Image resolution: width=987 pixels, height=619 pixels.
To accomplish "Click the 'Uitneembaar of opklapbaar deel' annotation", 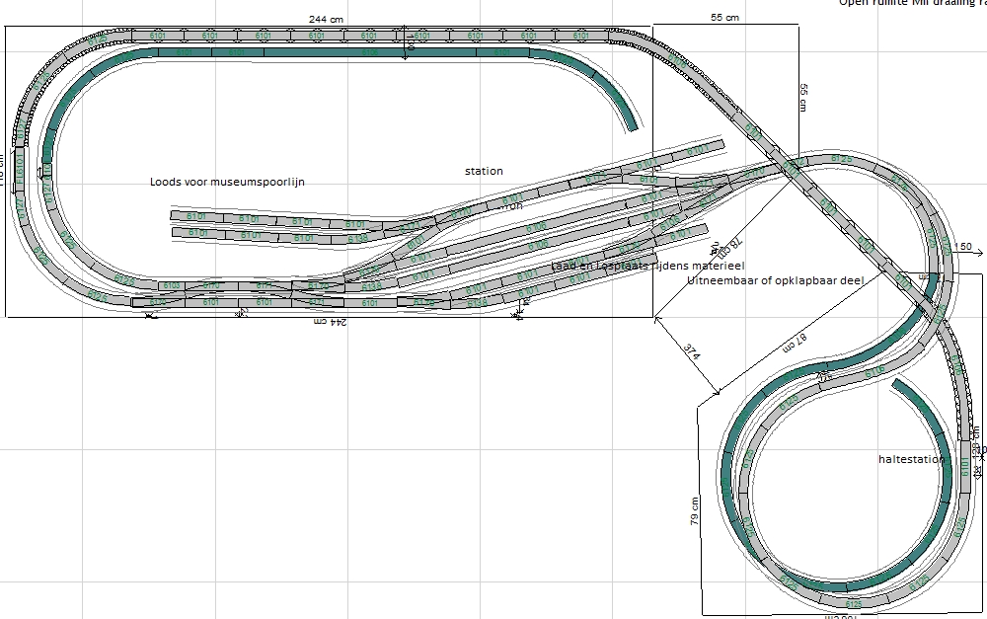I will click(x=776, y=280).
